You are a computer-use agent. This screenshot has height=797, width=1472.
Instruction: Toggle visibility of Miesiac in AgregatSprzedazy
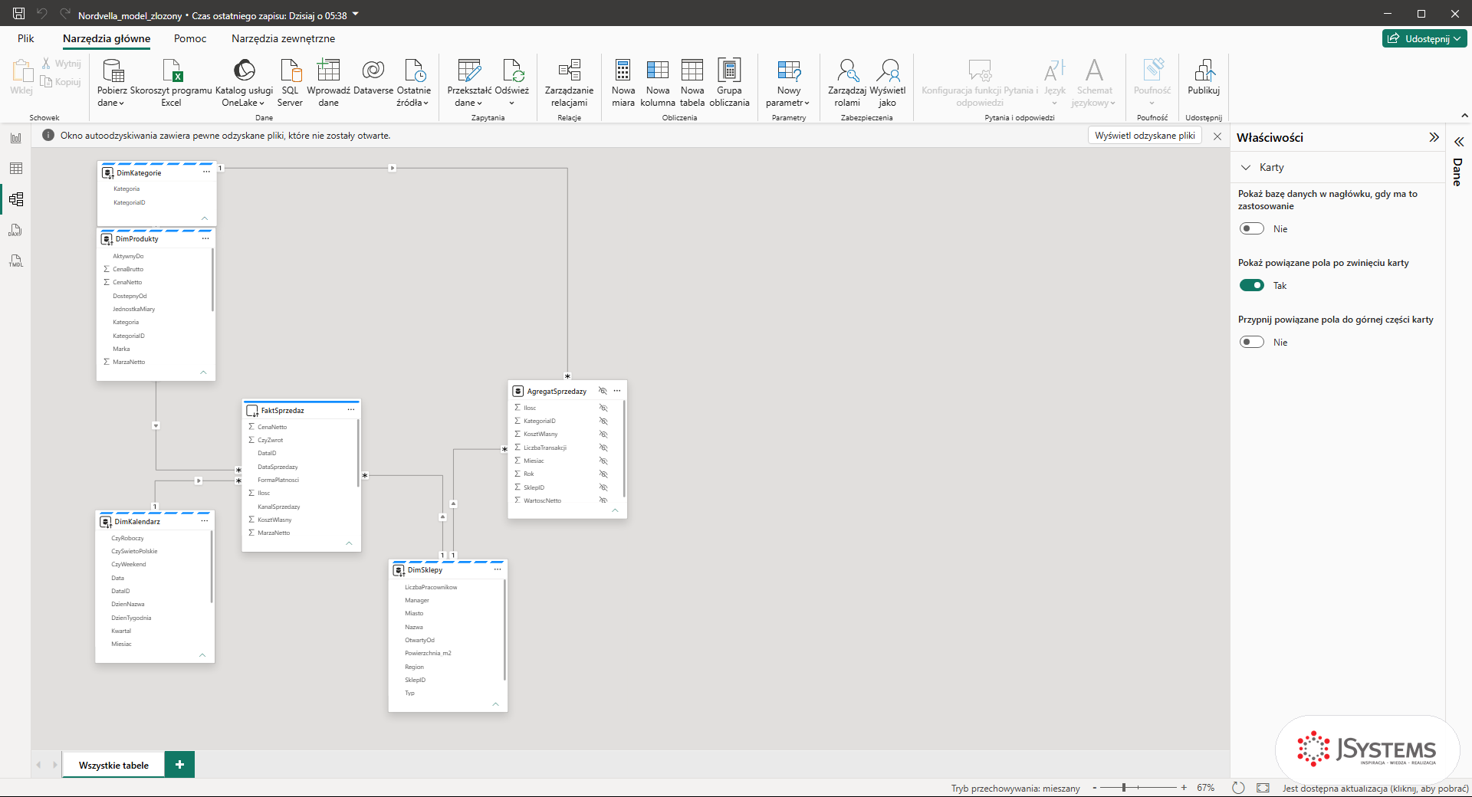point(603,461)
